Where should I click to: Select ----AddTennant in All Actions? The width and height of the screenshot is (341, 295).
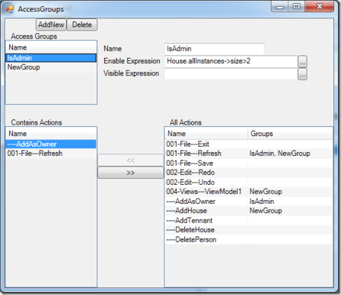tap(248, 221)
